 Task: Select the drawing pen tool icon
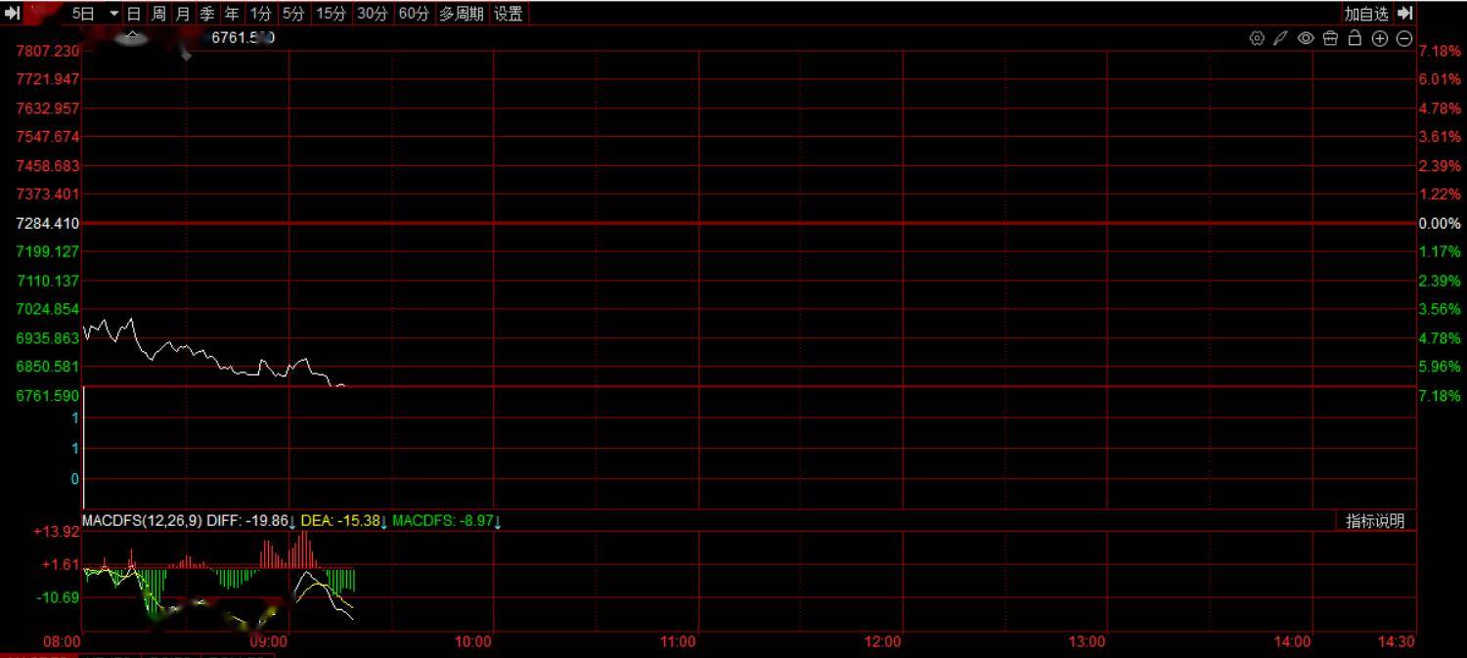[1280, 38]
